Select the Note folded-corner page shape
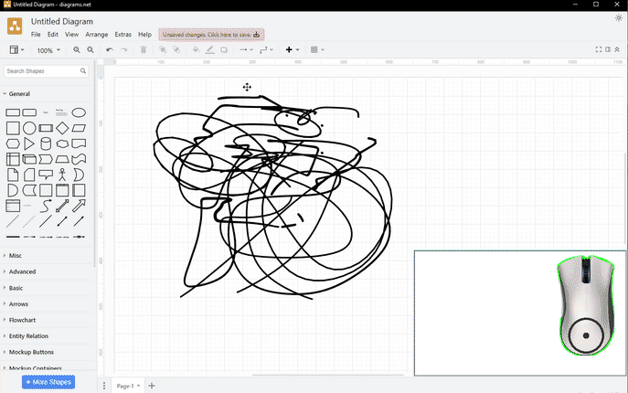 [x=13, y=175]
